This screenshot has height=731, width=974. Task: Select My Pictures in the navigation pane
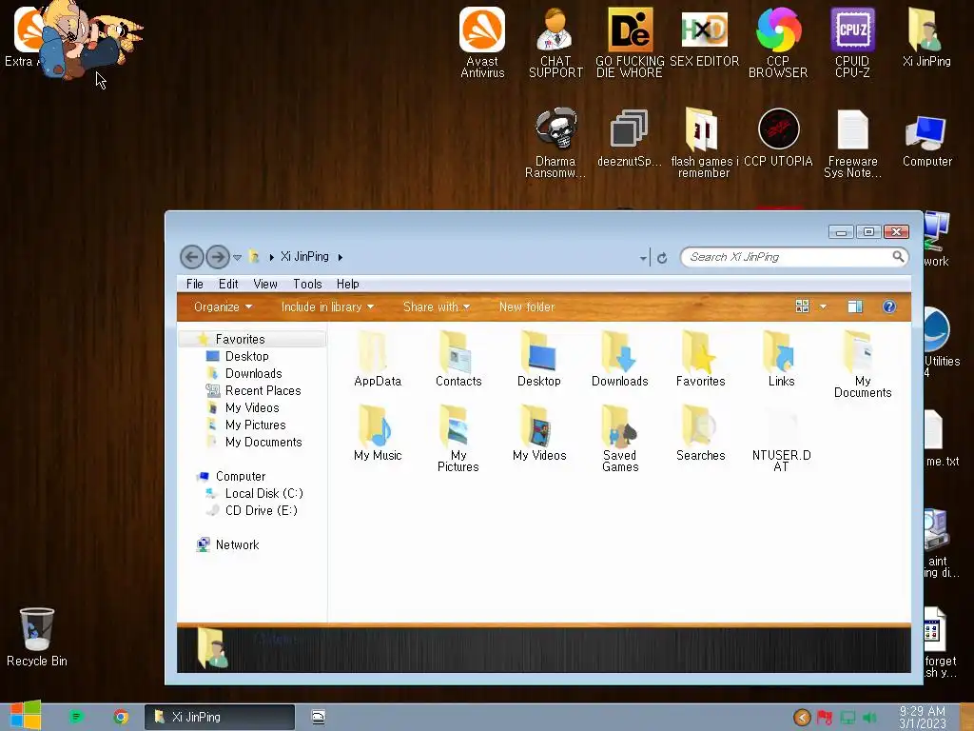(x=255, y=425)
